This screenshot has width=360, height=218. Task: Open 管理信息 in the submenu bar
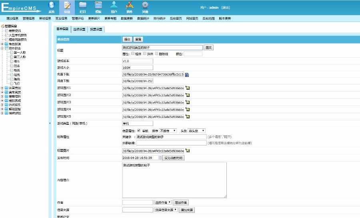tap(29, 18)
